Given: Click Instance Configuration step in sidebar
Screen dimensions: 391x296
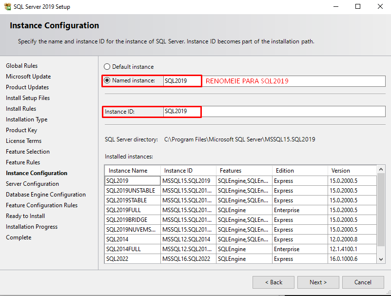Looking at the screenshot, I should (37, 173).
